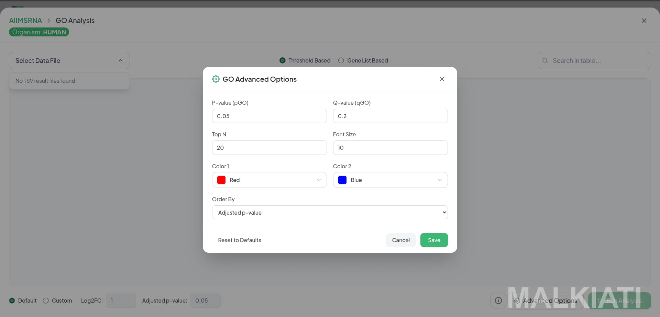Click the Organism: HUMAN badge
Image resolution: width=660 pixels, height=317 pixels.
[x=39, y=32]
